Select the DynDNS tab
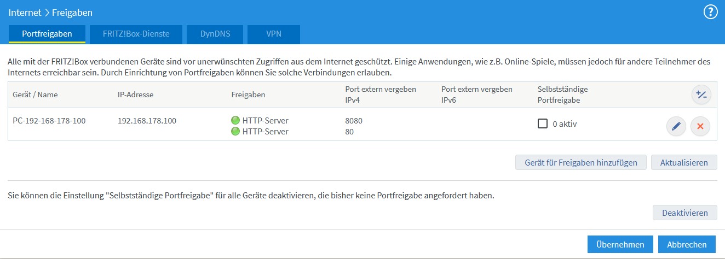Viewport: 725px width, 259px height. pyautogui.click(x=214, y=34)
